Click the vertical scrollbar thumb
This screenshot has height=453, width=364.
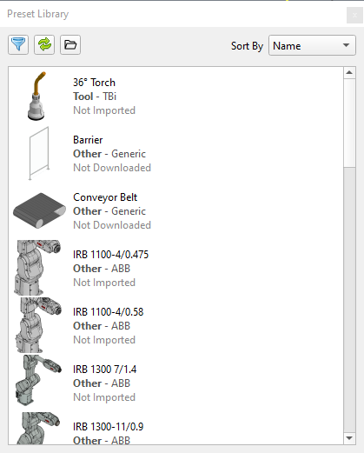tap(349, 123)
